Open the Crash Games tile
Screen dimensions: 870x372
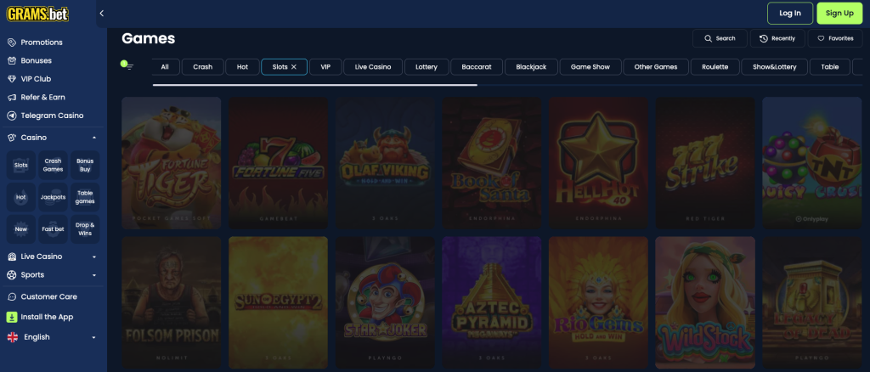pos(54,166)
